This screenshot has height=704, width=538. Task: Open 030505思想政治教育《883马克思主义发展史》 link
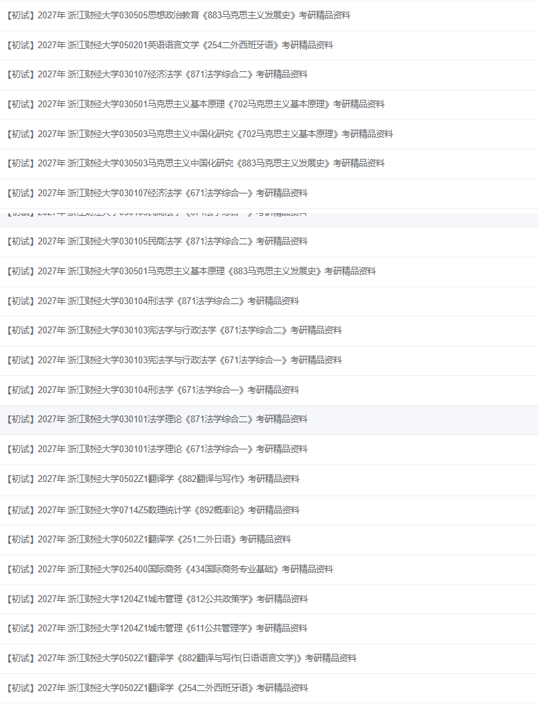[178, 15]
